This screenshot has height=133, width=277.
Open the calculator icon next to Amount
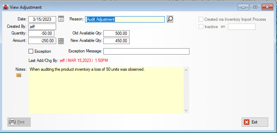[x=61, y=41]
